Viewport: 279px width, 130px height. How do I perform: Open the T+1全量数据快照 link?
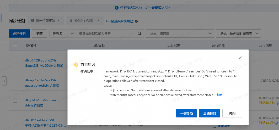tap(119, 21)
